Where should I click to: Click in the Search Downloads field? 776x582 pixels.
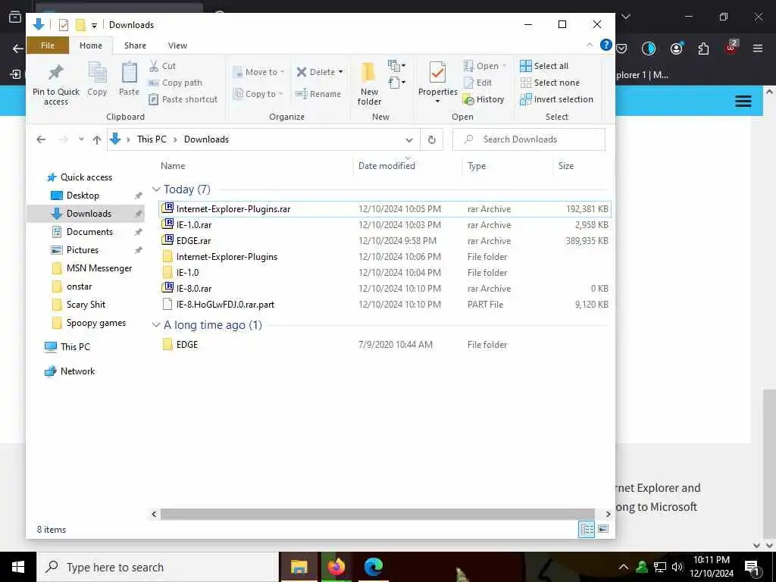(528, 139)
